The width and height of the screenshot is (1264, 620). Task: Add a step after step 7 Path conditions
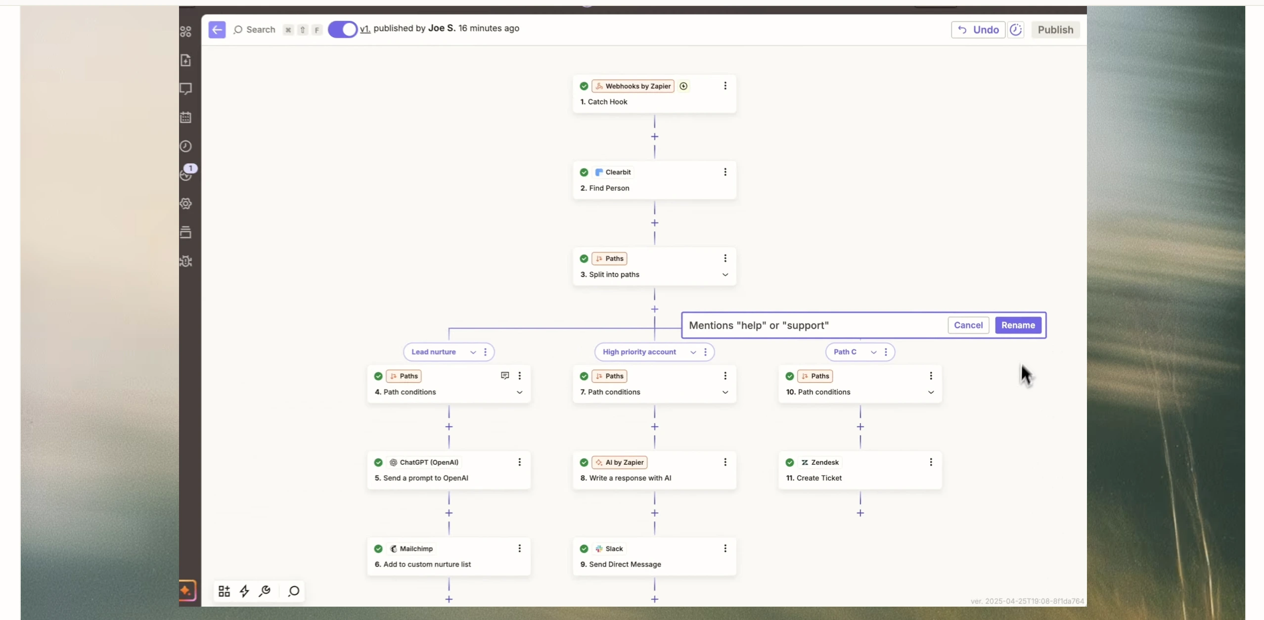654,427
